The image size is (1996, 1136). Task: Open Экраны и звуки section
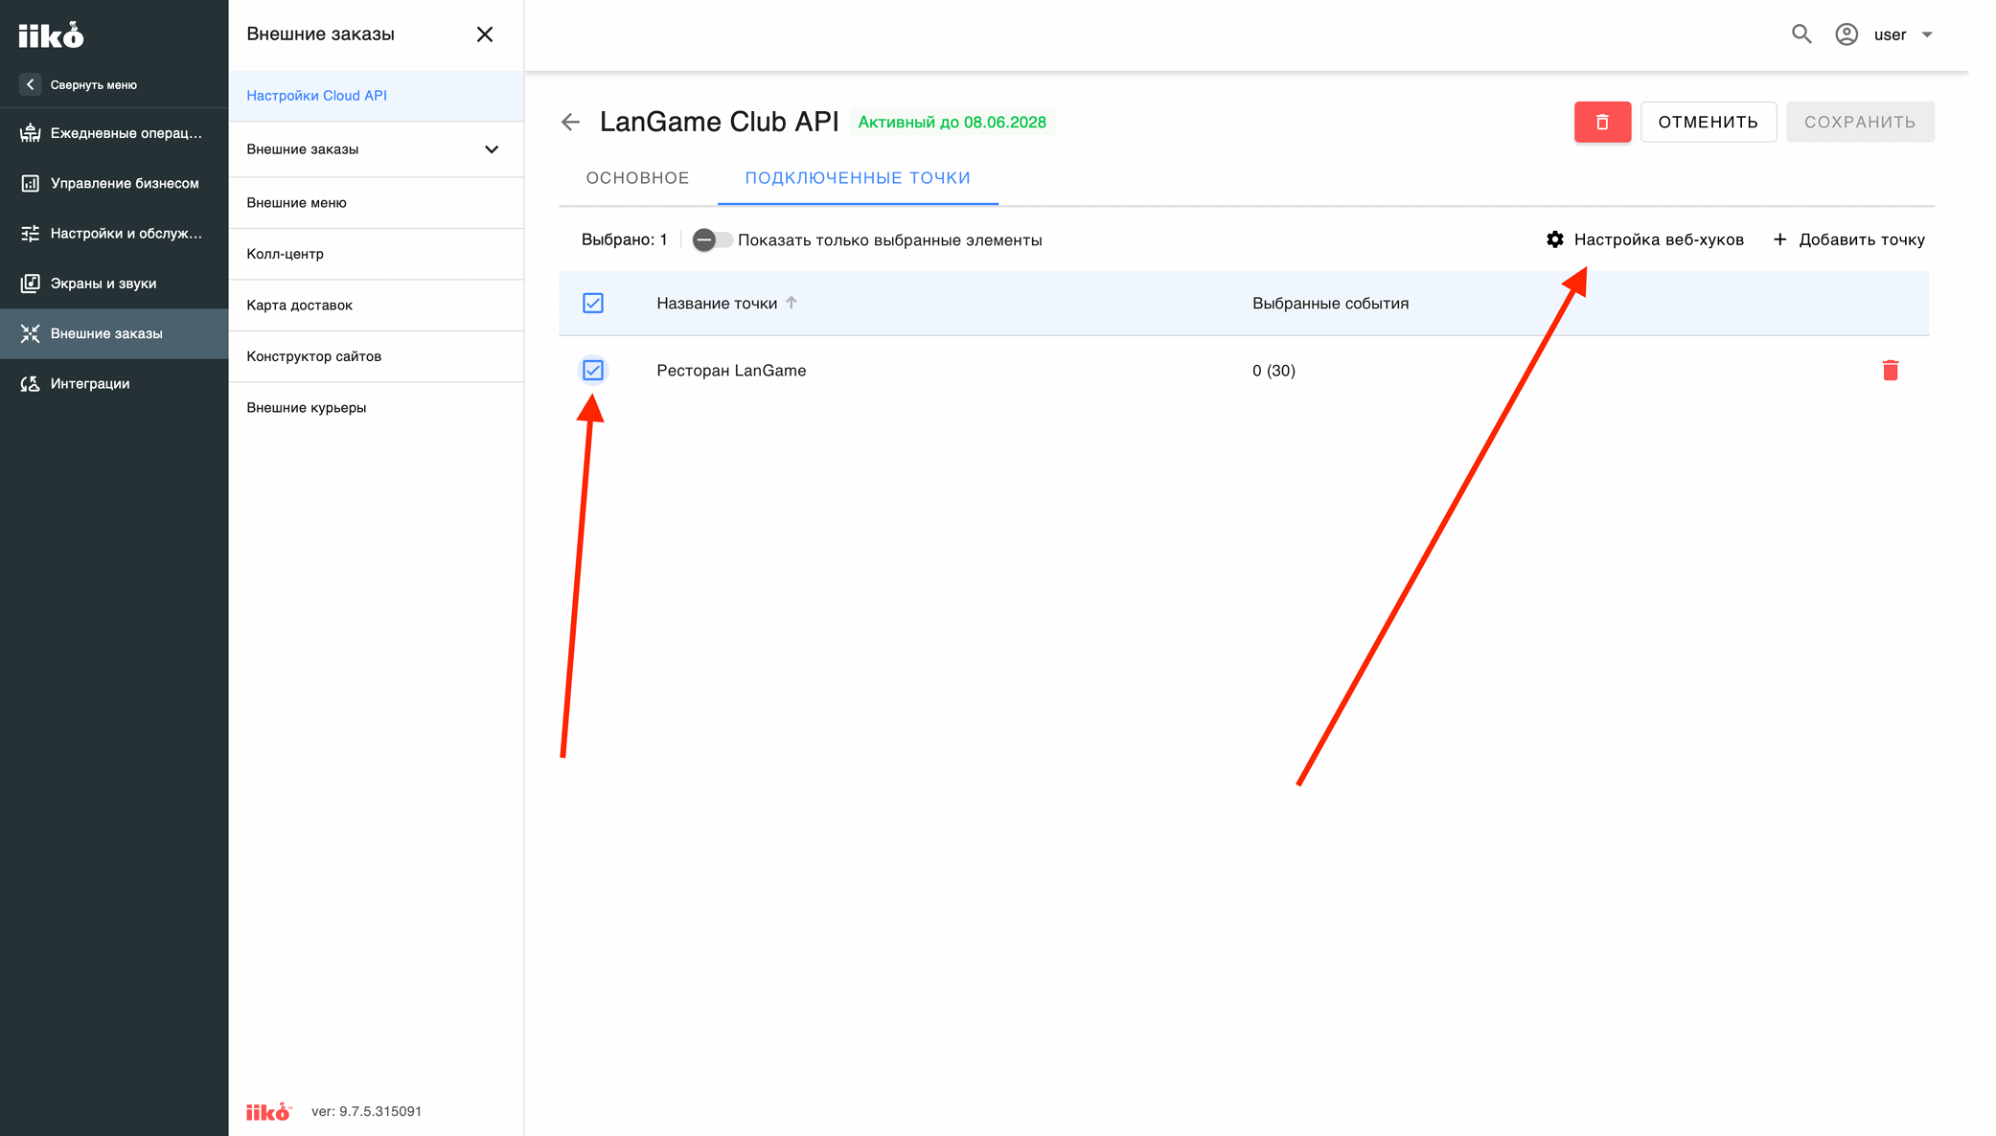(114, 284)
